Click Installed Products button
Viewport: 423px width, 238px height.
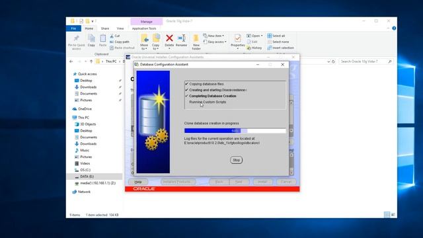[178, 182]
